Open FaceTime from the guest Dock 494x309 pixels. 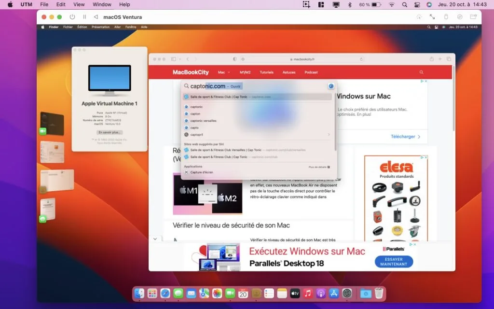pyautogui.click(x=230, y=294)
